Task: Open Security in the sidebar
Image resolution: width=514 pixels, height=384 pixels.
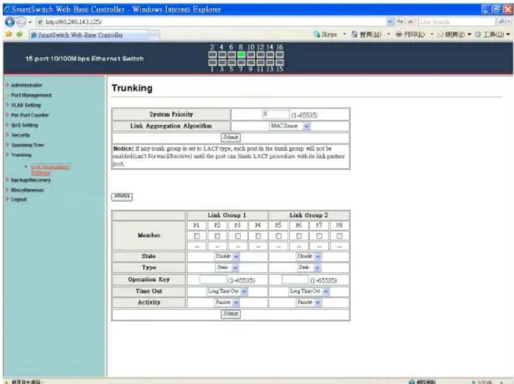Action: pyautogui.click(x=20, y=135)
